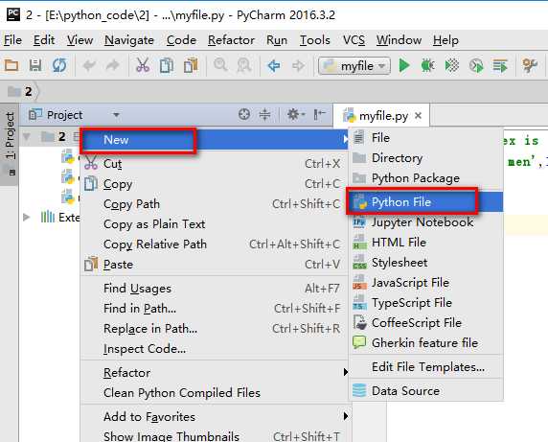548x442 pixels.
Task: Choose Inspect Code...
Action: (215, 349)
